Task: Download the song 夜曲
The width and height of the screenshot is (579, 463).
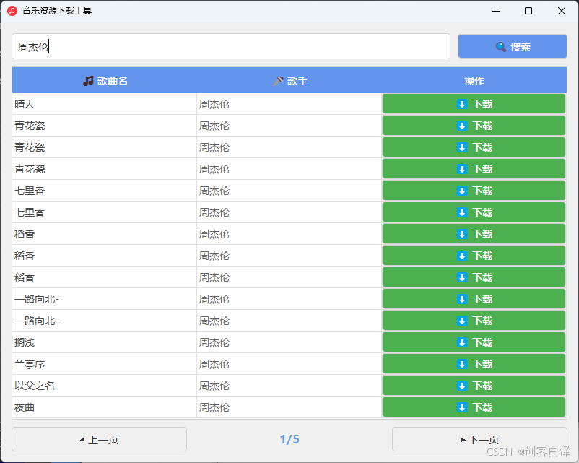Action: click(474, 407)
